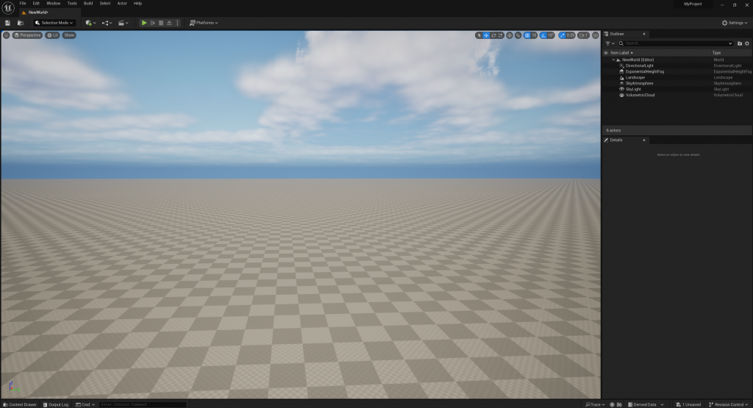Open the Tools menu
Image resolution: width=753 pixels, height=408 pixels.
tap(72, 3)
